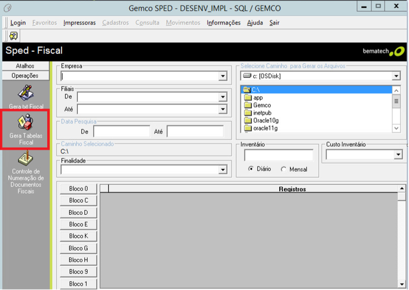Click the Bloco G button
The width and height of the screenshot is (409, 290).
[x=78, y=248]
